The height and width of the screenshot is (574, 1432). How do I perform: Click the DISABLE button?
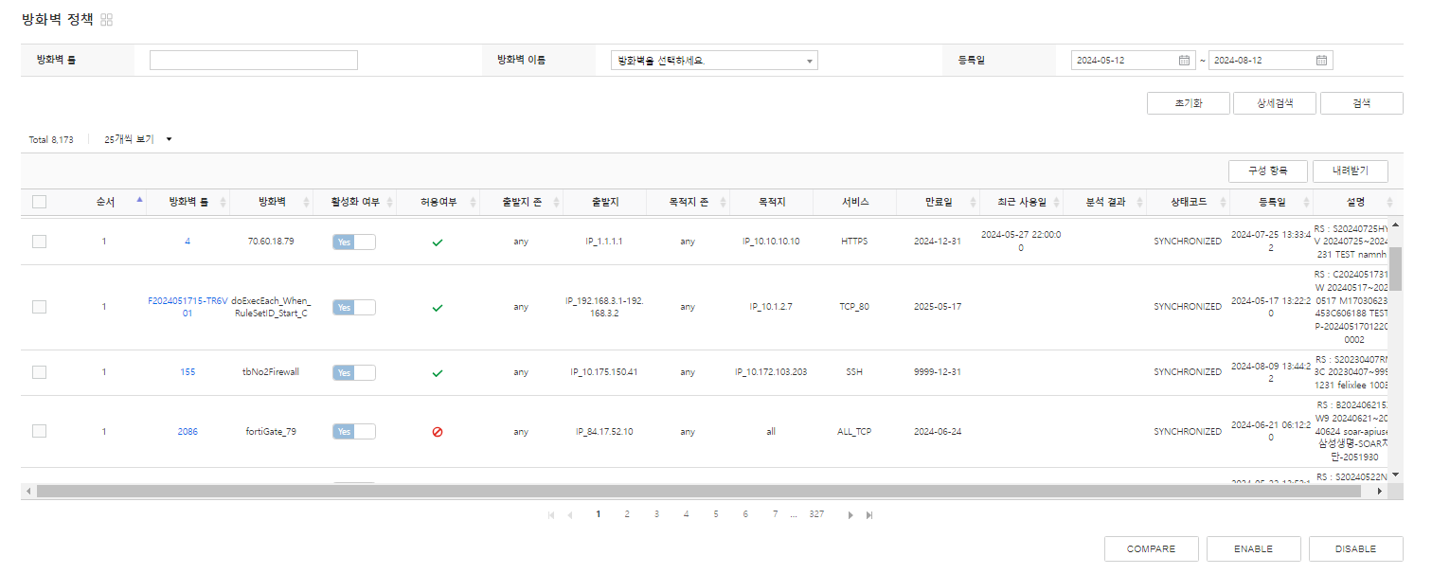coord(1356,549)
